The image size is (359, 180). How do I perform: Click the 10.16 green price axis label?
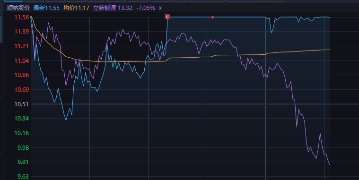(x=22, y=133)
